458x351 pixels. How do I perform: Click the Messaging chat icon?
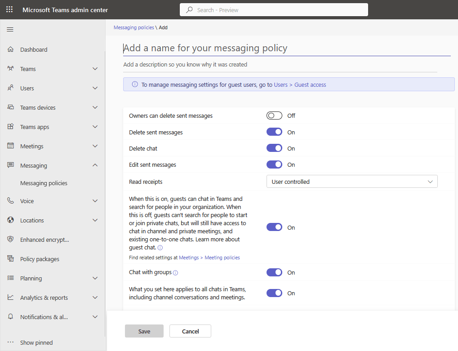10,165
